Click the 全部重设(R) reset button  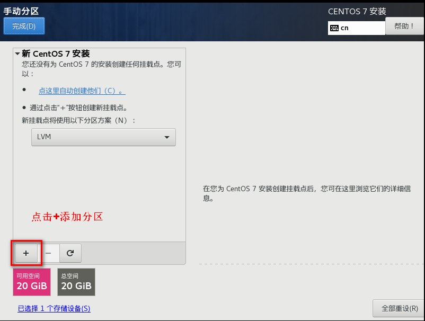(400, 308)
